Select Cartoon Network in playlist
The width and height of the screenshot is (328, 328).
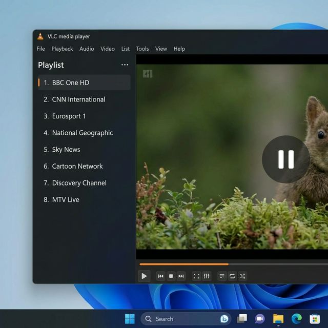(84, 166)
